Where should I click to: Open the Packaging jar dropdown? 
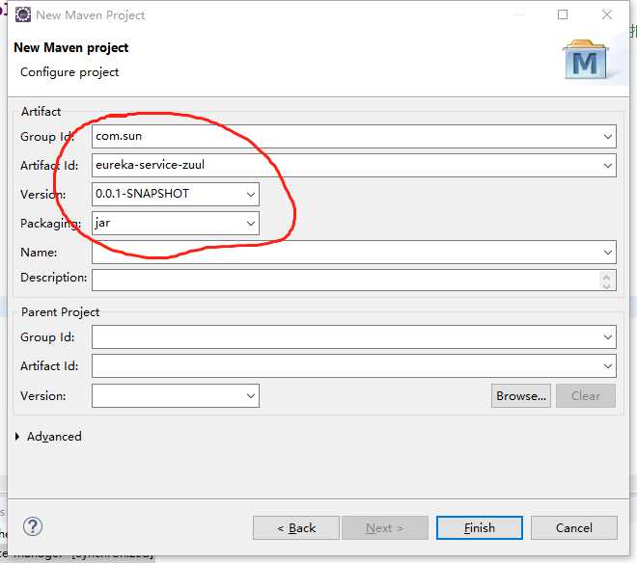pyautogui.click(x=251, y=224)
